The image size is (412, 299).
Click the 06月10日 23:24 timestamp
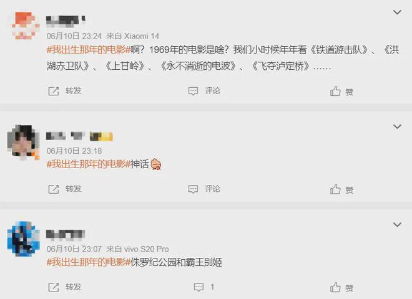74,36
